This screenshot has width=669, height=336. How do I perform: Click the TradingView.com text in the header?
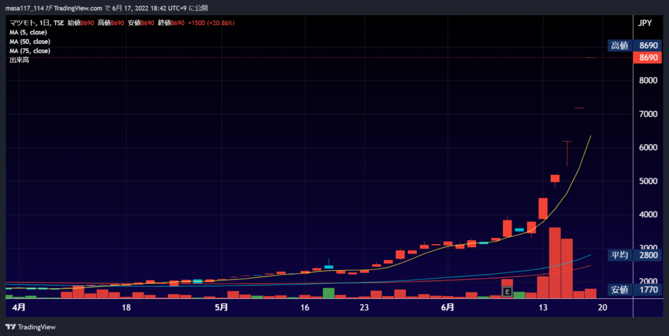click(x=78, y=8)
